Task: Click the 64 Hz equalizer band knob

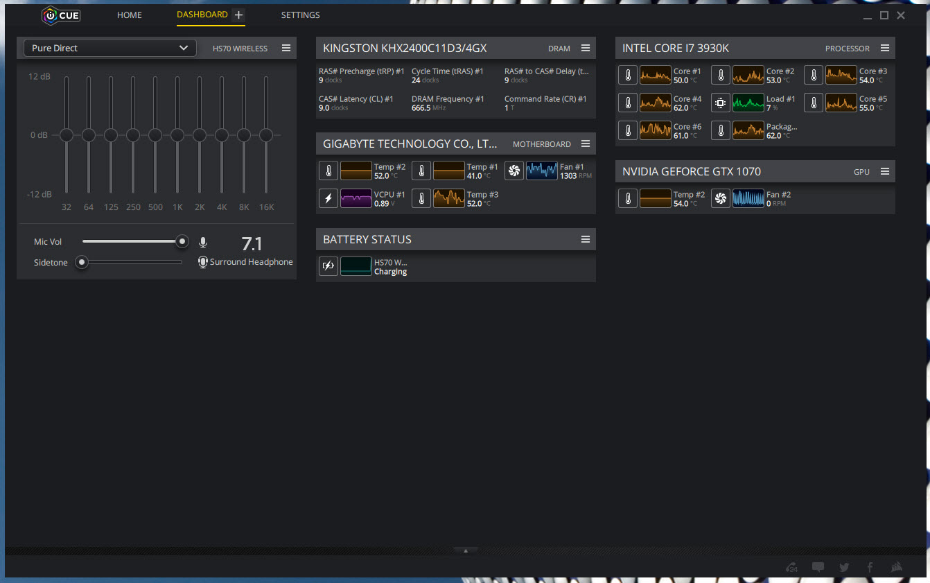Action: pyautogui.click(x=89, y=135)
